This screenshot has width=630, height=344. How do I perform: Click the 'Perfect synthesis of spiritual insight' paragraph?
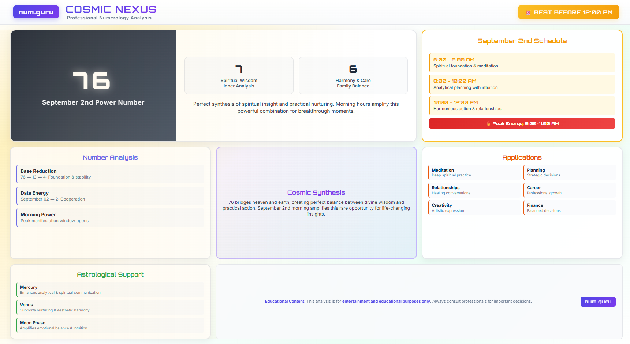296,108
